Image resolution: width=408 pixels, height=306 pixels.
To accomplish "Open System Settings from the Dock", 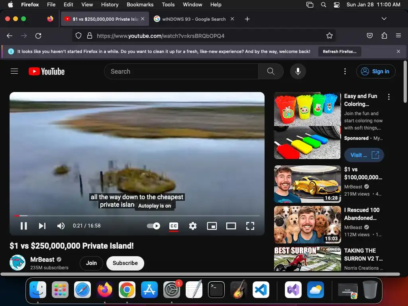I will 172,289.
